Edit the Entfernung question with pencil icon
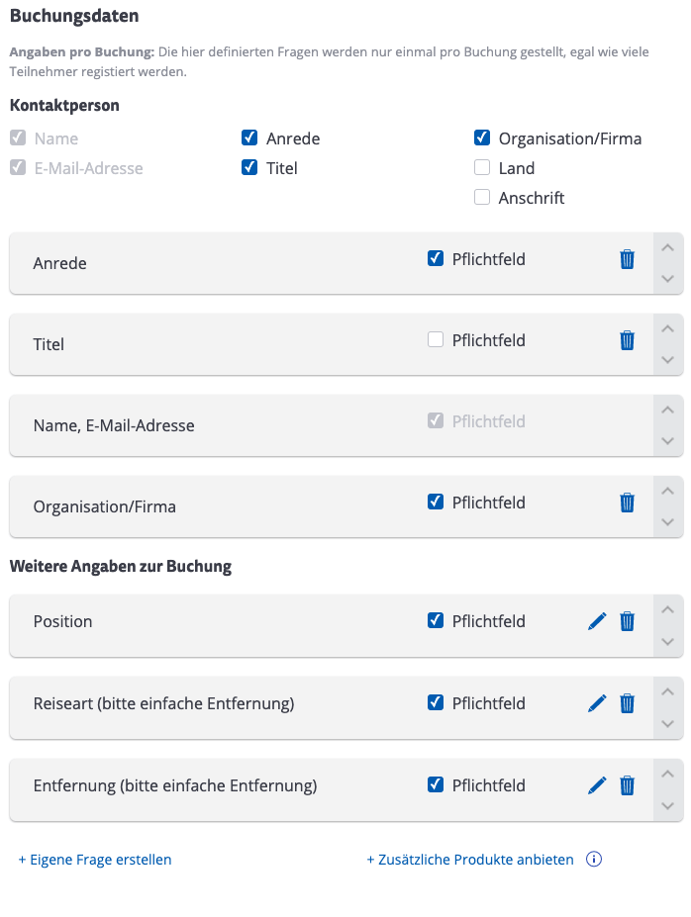This screenshot has width=691, height=917. tap(597, 785)
